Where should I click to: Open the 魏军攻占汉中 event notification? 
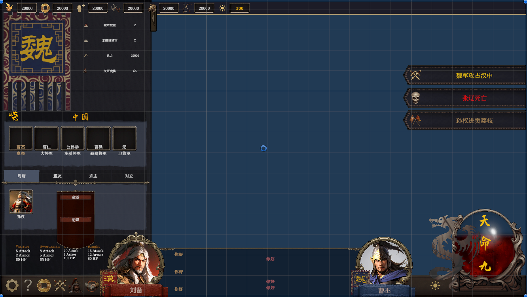[465, 75]
